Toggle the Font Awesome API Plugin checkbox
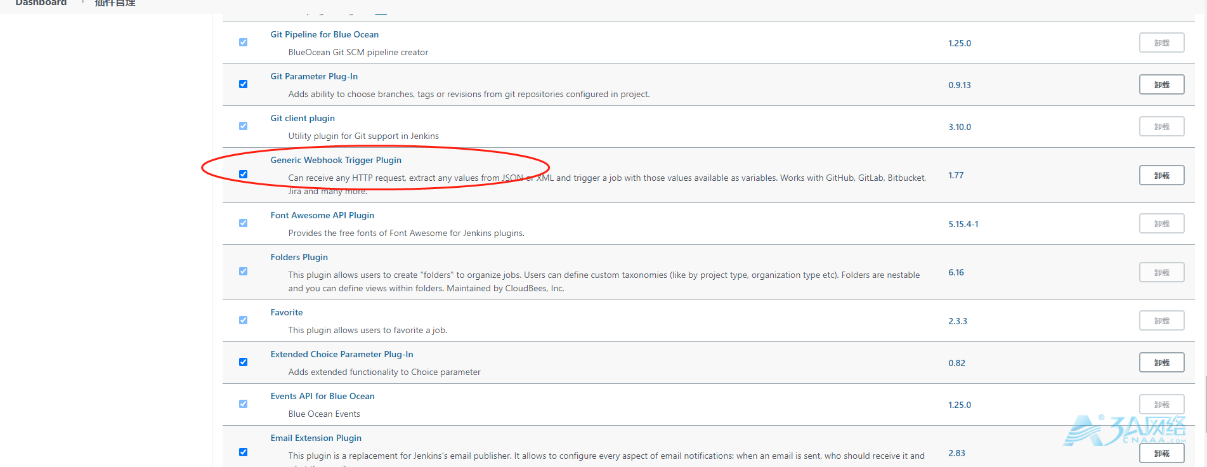Image resolution: width=1207 pixels, height=467 pixels. [x=243, y=223]
